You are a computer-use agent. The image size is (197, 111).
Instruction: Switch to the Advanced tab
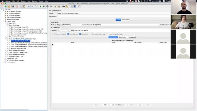coord(125,20)
